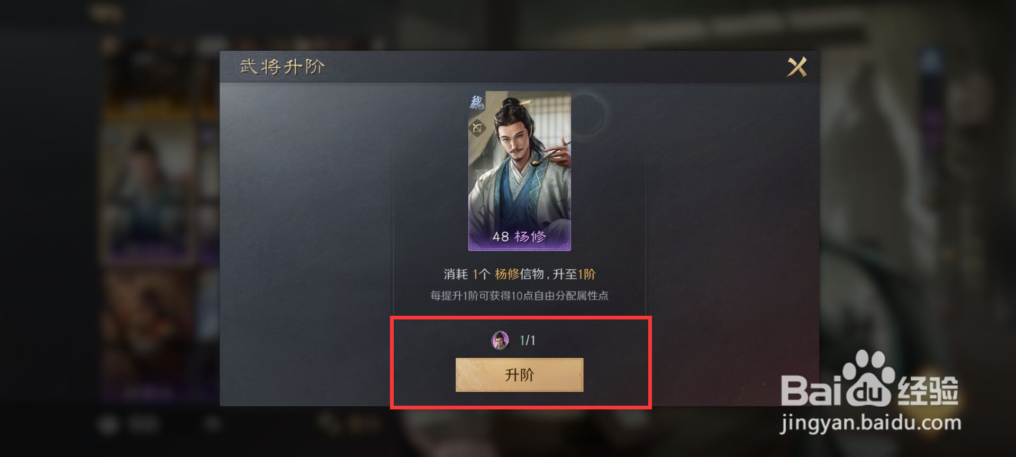The width and height of the screenshot is (1016, 457).
Task: Click the jingyan.baidu.com watermark link
Action: [870, 423]
